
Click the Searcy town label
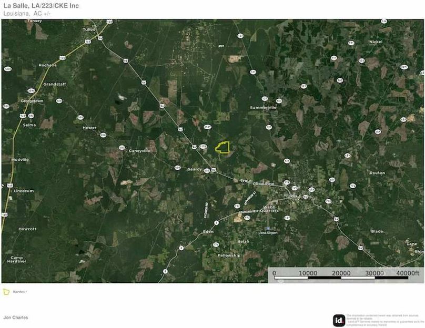click(x=195, y=169)
